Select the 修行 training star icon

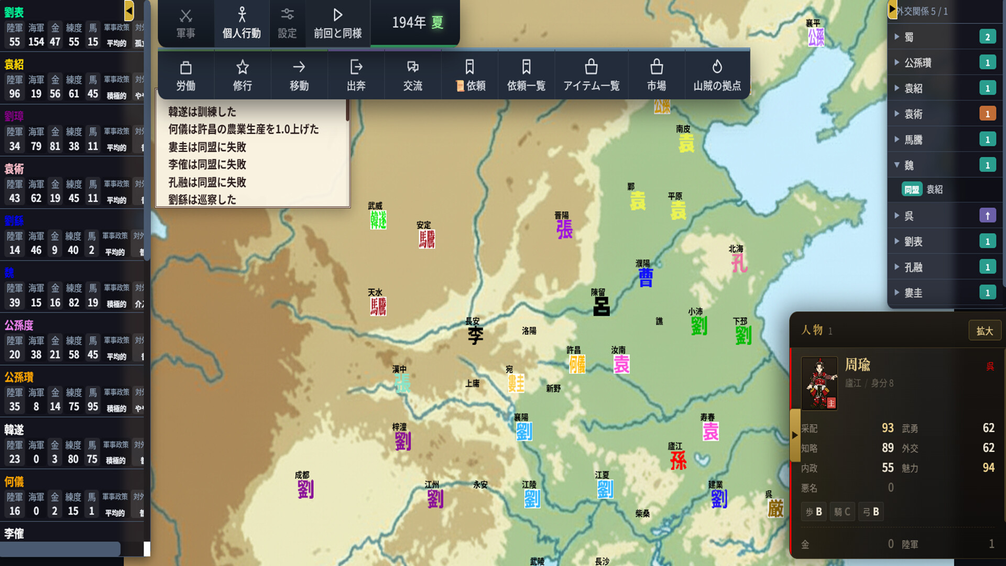coord(242,75)
